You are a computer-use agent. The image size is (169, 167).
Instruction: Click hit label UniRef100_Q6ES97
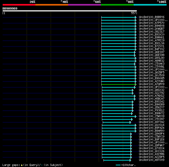pyautogui.click(x=152, y=52)
